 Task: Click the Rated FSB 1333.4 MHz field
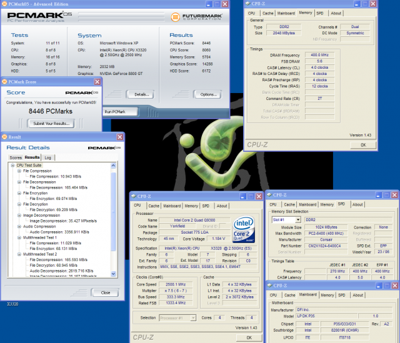pyautogui.click(x=175, y=303)
